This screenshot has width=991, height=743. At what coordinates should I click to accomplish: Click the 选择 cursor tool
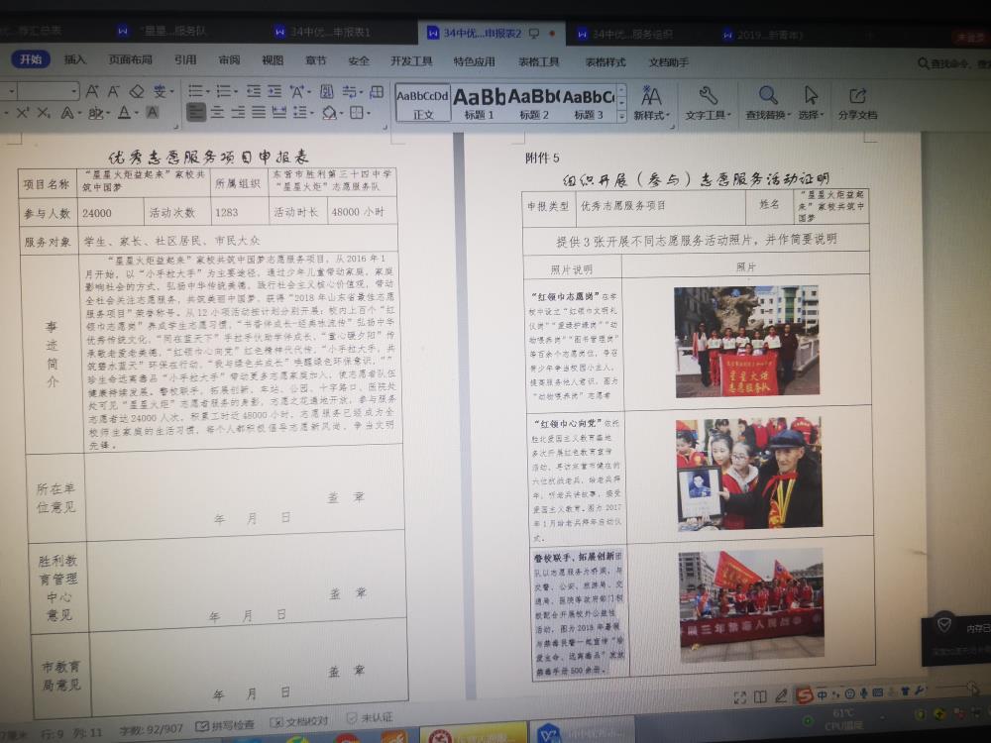click(x=812, y=104)
